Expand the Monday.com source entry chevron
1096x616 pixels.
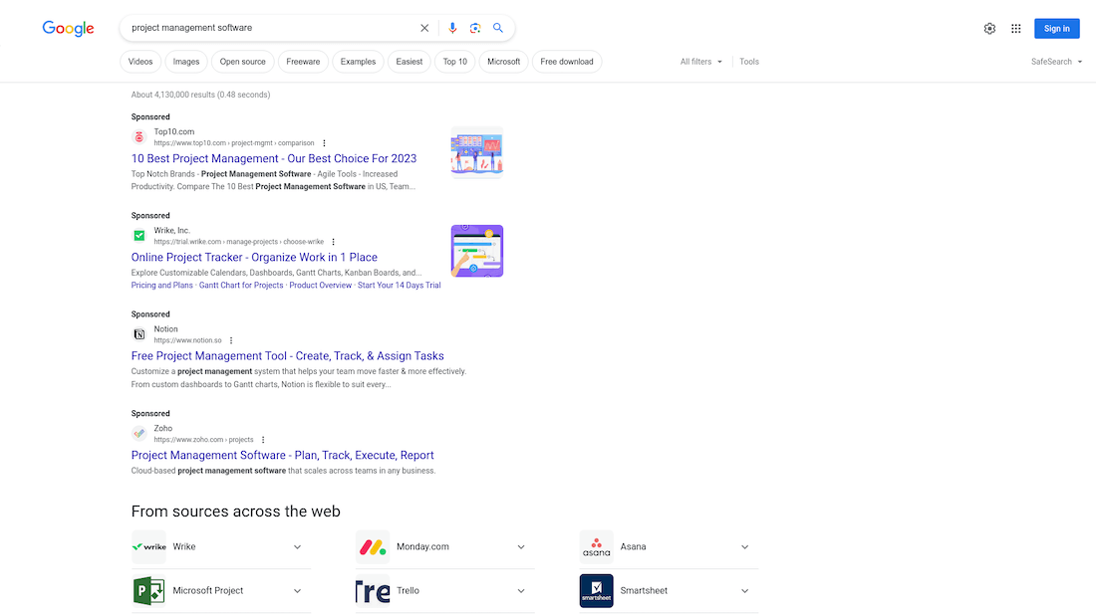point(521,547)
